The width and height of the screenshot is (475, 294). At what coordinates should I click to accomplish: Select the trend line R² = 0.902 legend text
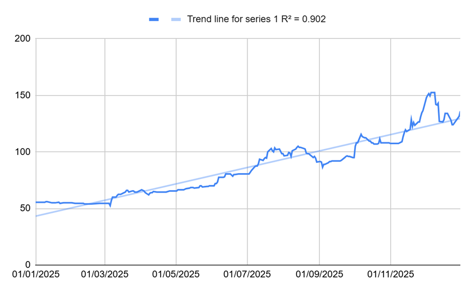(x=256, y=19)
